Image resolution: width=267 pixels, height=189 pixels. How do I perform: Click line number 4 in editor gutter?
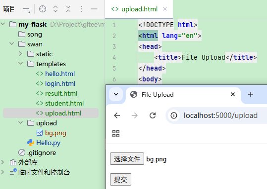pos(114,58)
